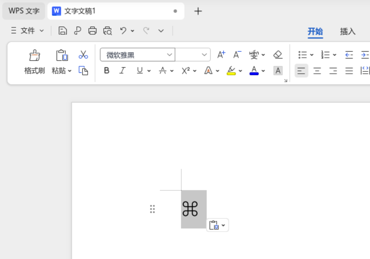Open the font size combo box

click(x=193, y=55)
